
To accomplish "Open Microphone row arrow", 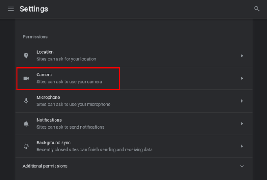I will [x=242, y=101].
